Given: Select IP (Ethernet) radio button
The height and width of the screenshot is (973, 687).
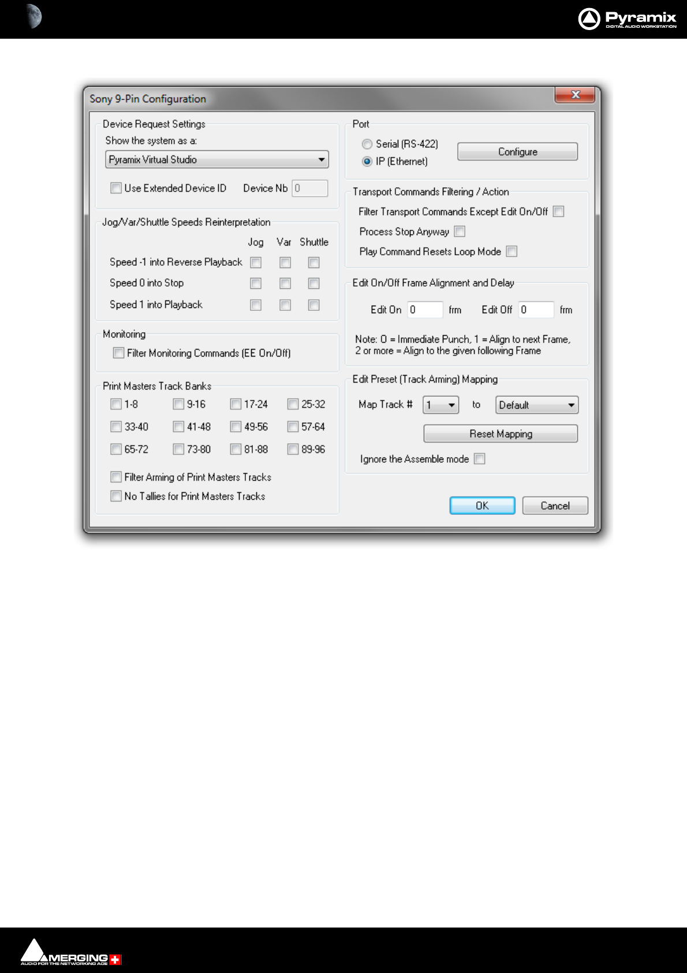Looking at the screenshot, I should point(367,161).
